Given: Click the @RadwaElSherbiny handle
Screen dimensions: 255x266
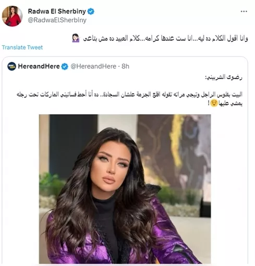Looking at the screenshot, I should tap(57, 20).
